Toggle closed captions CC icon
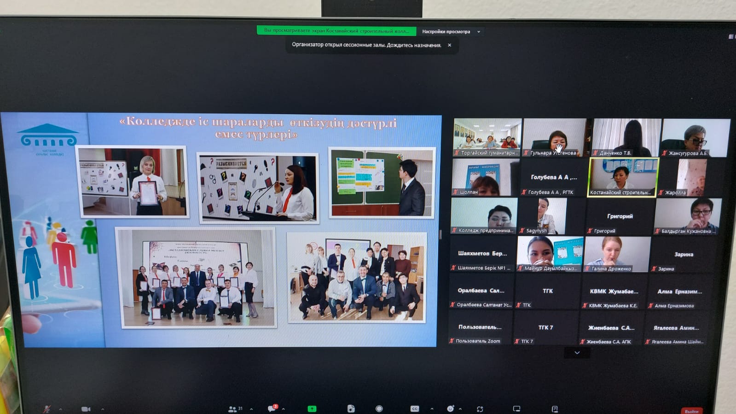The width and height of the screenshot is (736, 414). coord(415,409)
